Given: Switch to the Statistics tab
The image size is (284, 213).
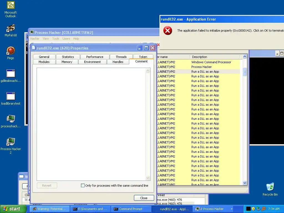Looking at the screenshot, I should click(68, 57).
